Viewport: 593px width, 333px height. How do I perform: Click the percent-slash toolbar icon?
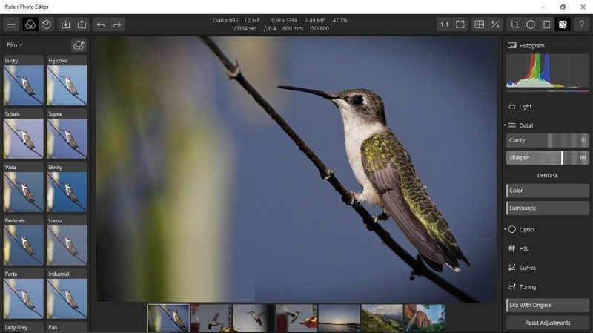coord(495,24)
